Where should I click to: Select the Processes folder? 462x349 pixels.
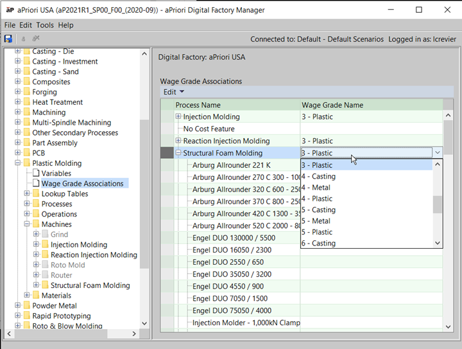pyautogui.click(x=56, y=204)
